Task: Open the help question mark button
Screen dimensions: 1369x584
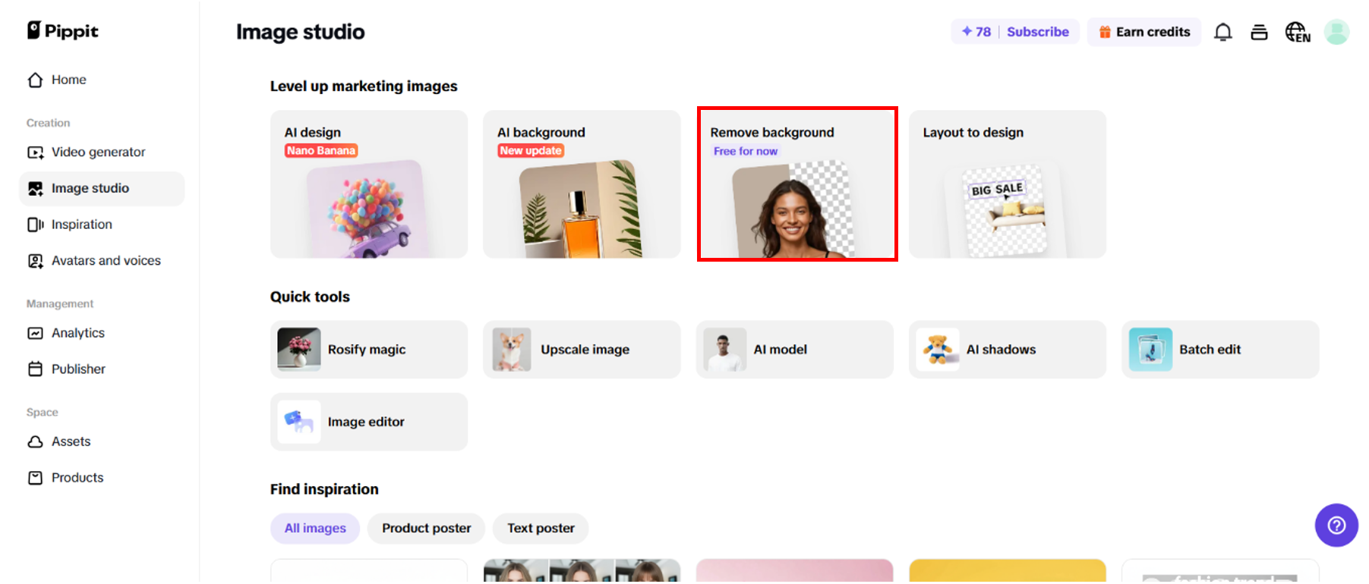Action: 1336,525
